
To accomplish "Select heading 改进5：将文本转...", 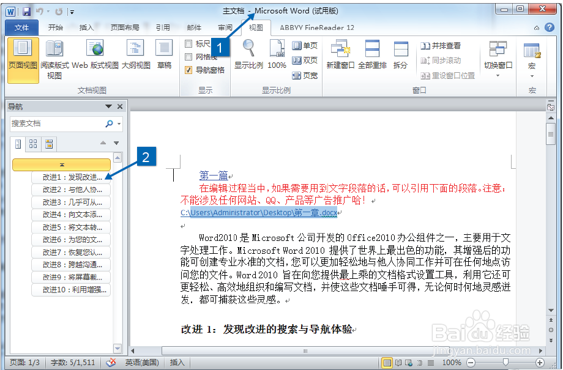I will pyautogui.click(x=71, y=227).
